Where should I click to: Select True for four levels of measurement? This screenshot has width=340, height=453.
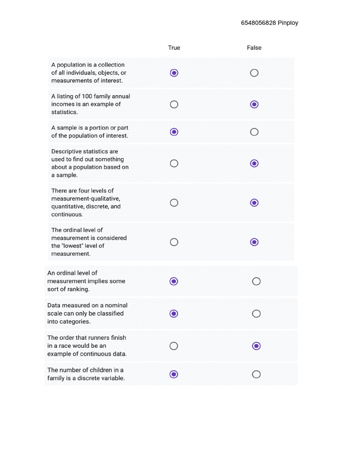pos(174,203)
